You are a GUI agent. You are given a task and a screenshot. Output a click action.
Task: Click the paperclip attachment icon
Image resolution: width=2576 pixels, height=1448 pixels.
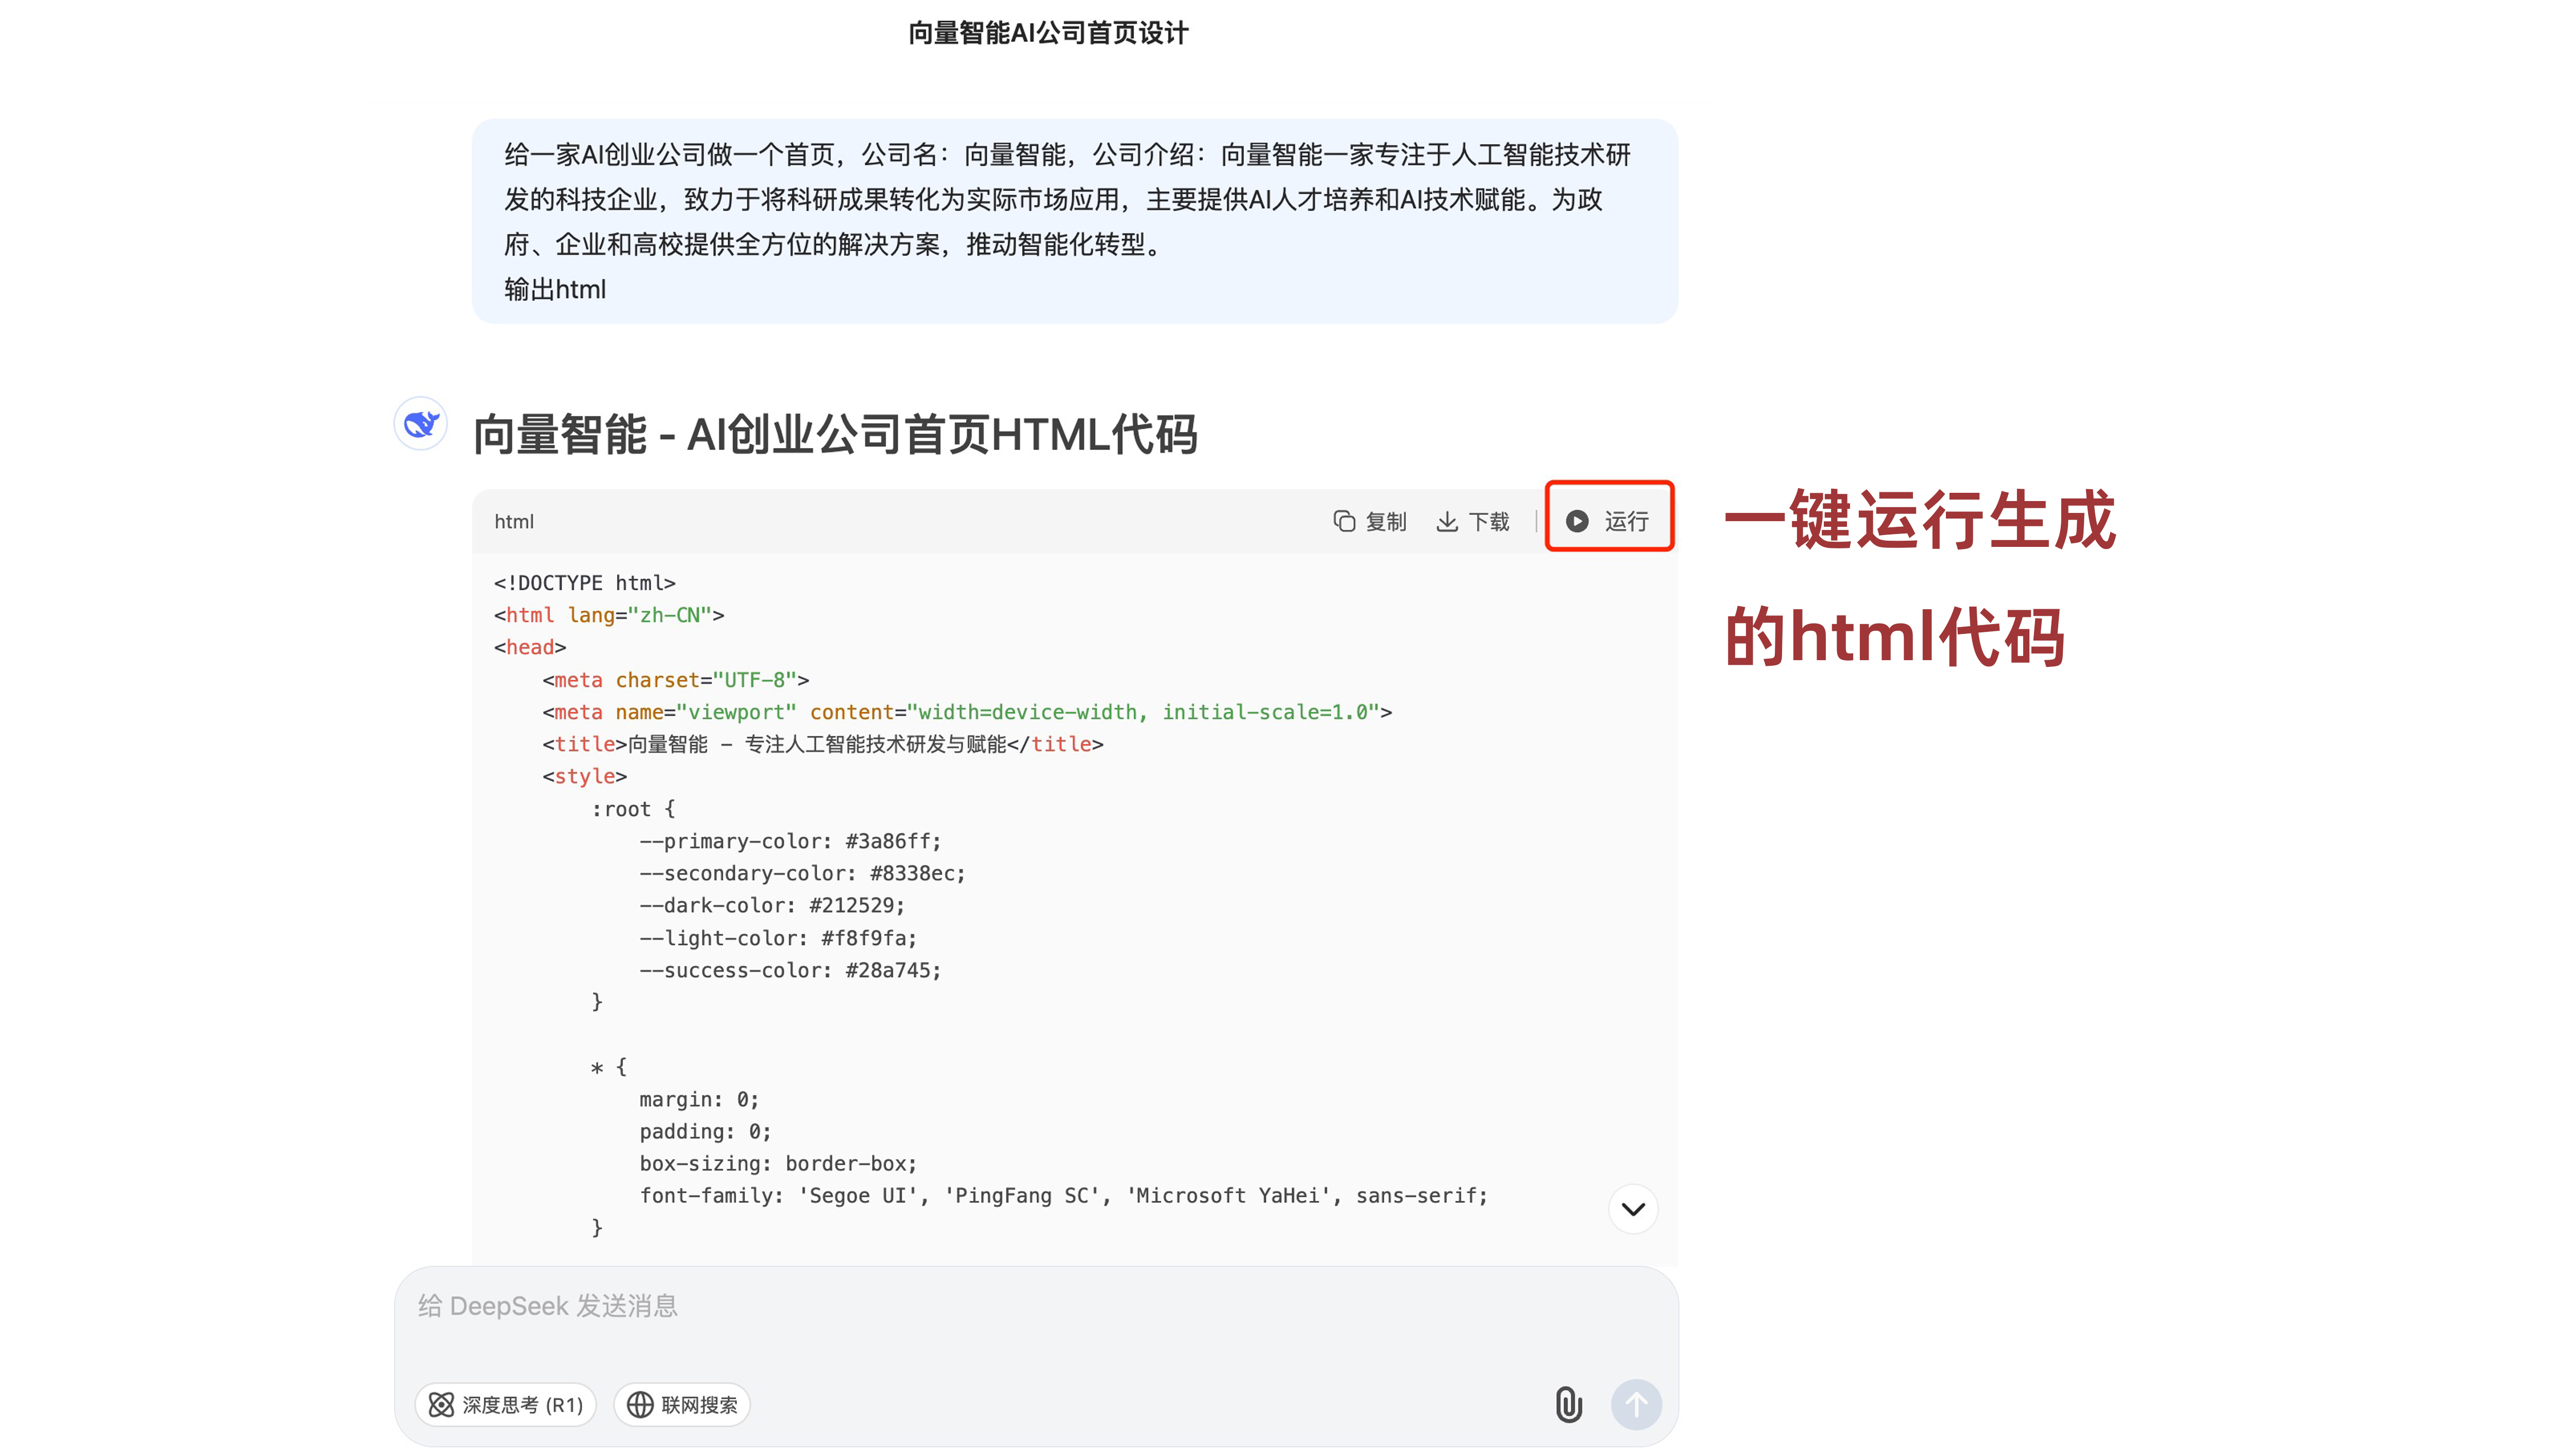tap(1568, 1405)
